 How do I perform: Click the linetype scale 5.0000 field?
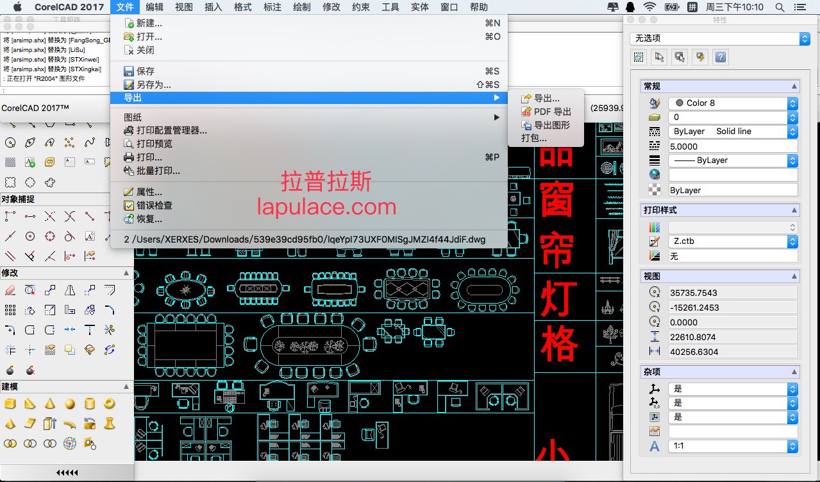pos(733,146)
